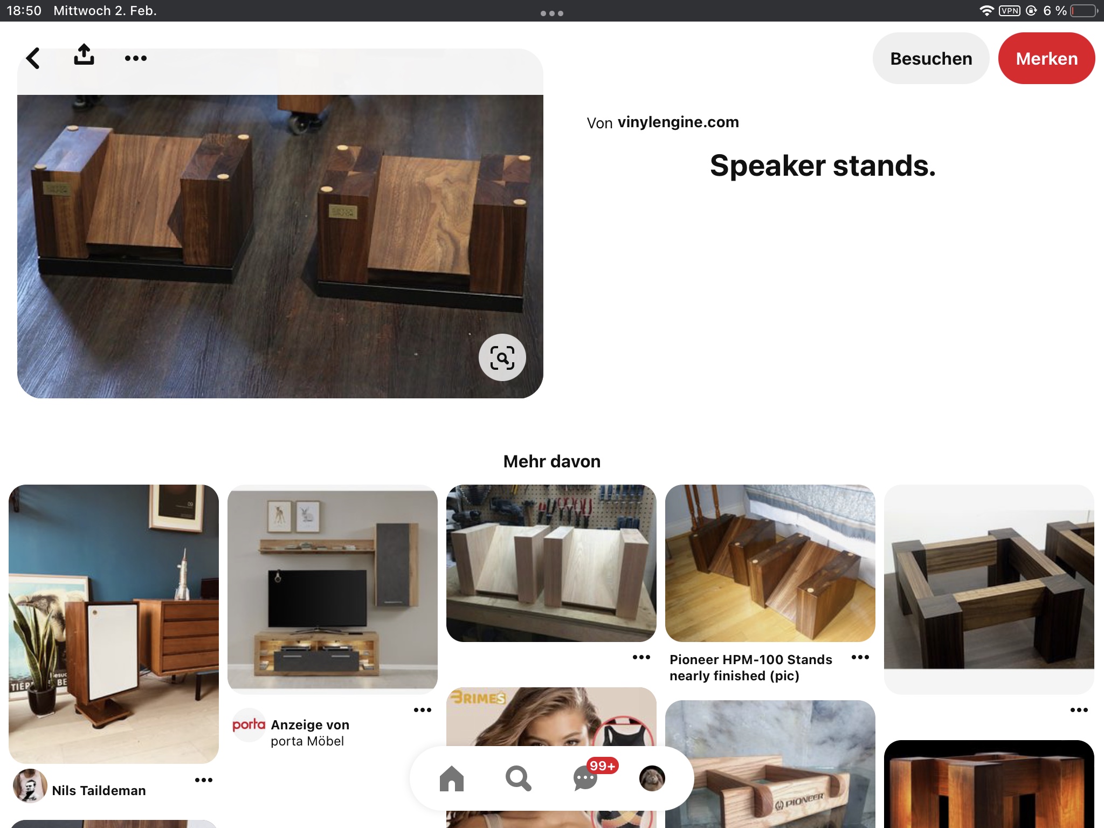Open options for light wood stands pin
Viewport: 1104px width, 828px height.
click(641, 657)
